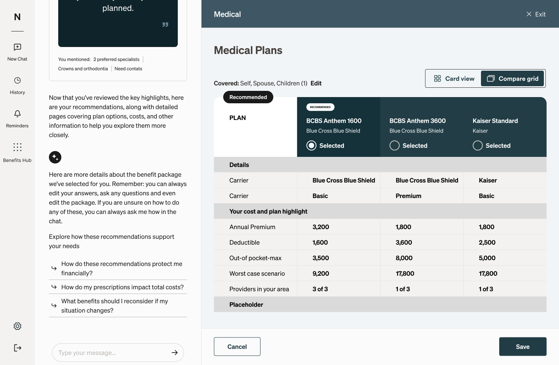The width and height of the screenshot is (559, 365).
Task: Click the Crowns and orthodontia tag
Action: coord(83,69)
